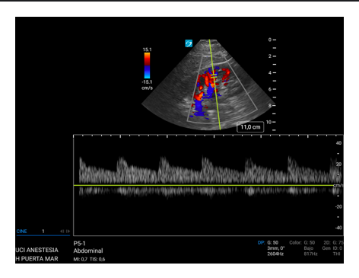This screenshot has height=278, width=359.
Task: Click the P5-1 transducer label
Action: tap(79, 244)
